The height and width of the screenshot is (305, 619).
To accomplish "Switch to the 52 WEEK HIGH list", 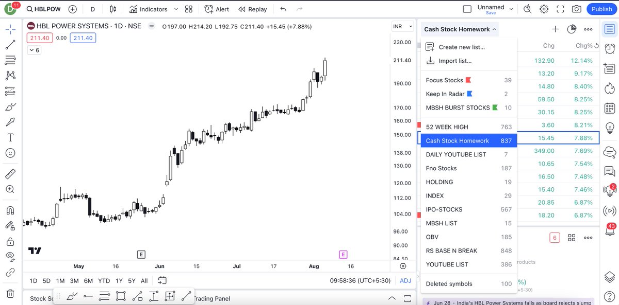I will (469, 127).
